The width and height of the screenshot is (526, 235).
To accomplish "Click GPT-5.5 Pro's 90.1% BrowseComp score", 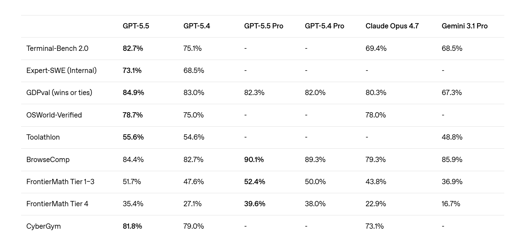I will click(254, 160).
